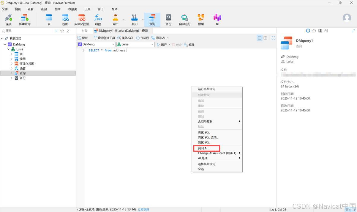Click the Save (保存) button
The width and height of the screenshot is (357, 212).
83,38
